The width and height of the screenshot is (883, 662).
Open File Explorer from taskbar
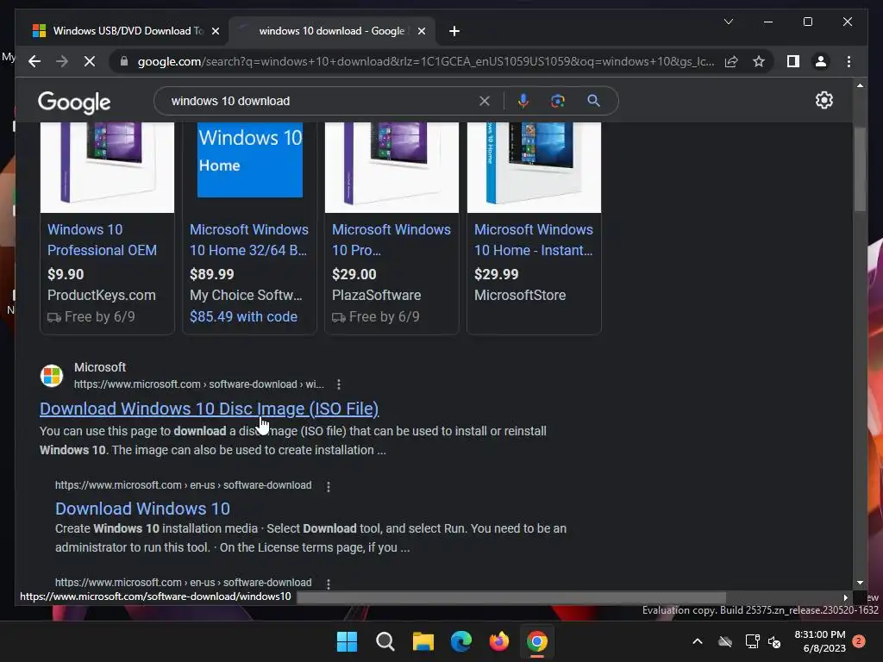tap(423, 641)
